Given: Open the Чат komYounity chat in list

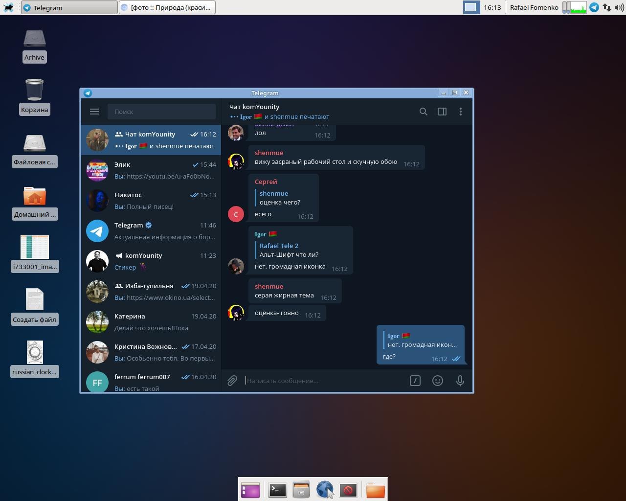Looking at the screenshot, I should point(151,140).
